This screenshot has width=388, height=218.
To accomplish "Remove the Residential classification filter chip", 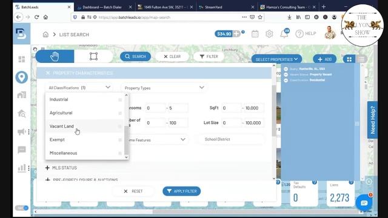I will point(286,81).
